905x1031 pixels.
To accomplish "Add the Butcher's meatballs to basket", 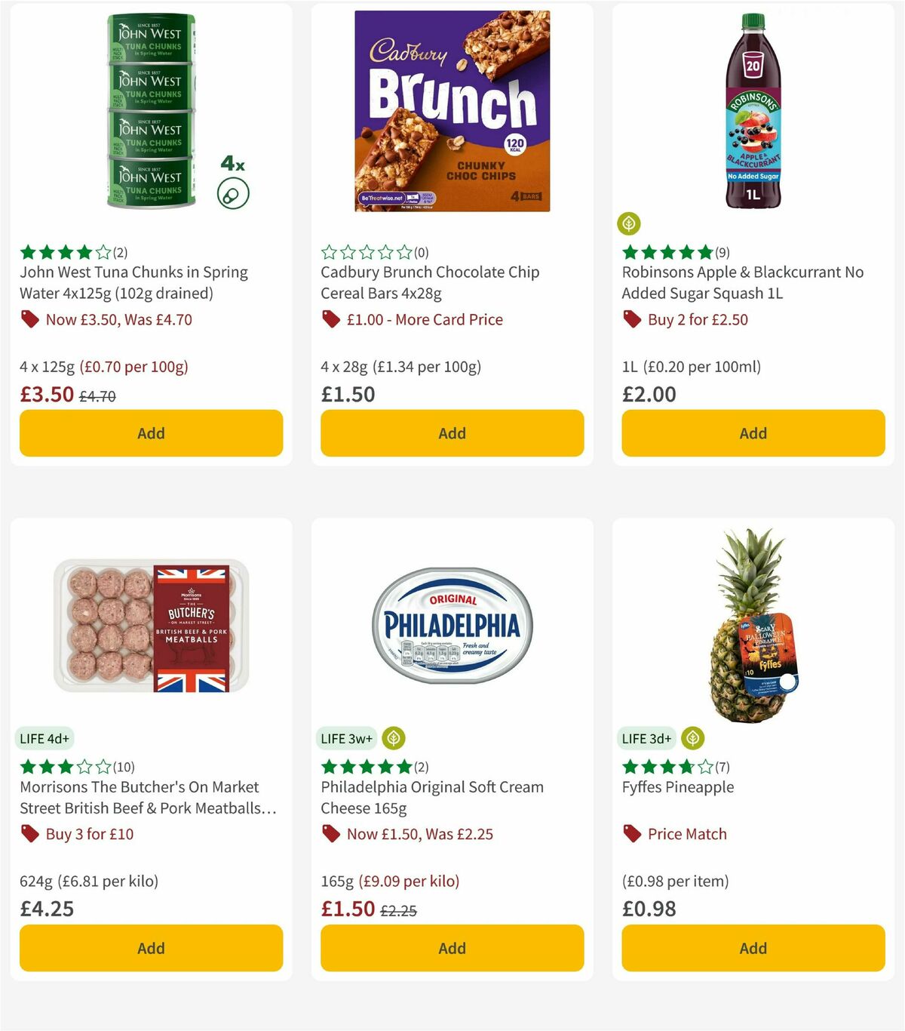I will pyautogui.click(x=151, y=948).
